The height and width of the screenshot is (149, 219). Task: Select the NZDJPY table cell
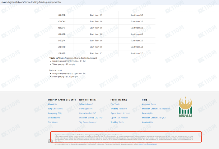point(62,28)
